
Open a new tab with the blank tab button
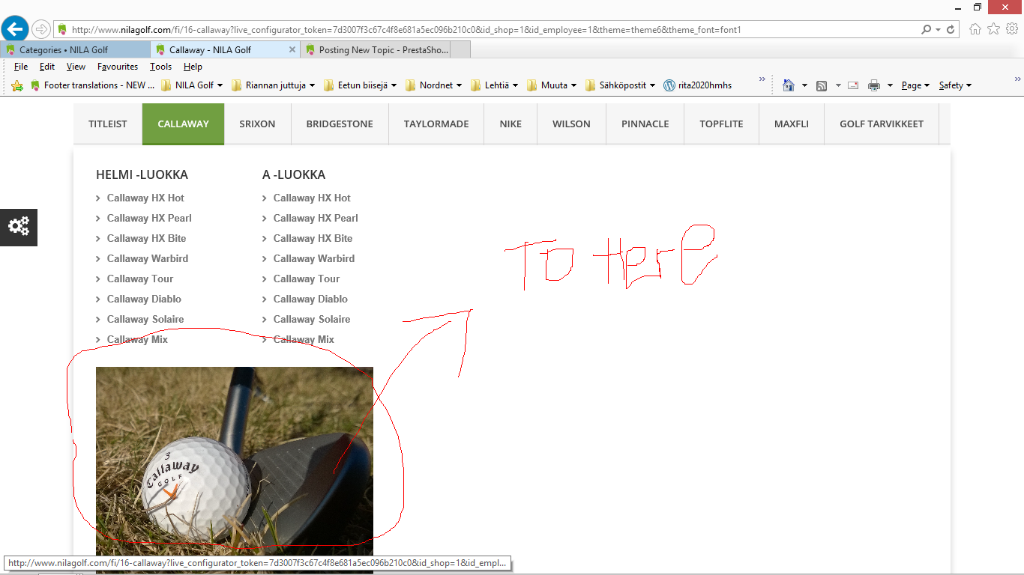tap(460, 49)
